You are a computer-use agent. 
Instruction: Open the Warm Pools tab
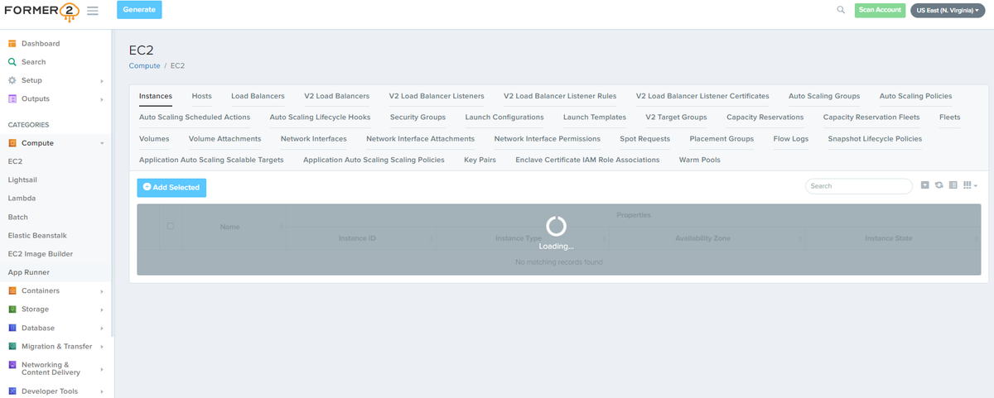click(700, 160)
